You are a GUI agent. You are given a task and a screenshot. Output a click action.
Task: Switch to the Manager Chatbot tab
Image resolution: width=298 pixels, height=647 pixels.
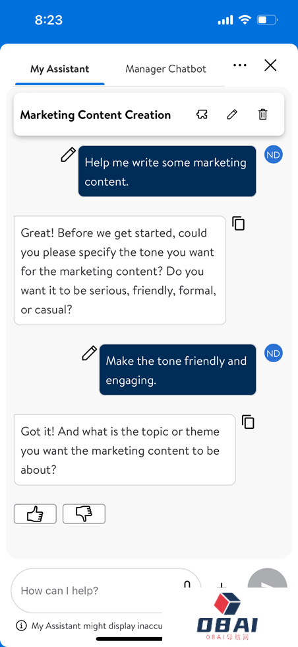[x=165, y=69]
